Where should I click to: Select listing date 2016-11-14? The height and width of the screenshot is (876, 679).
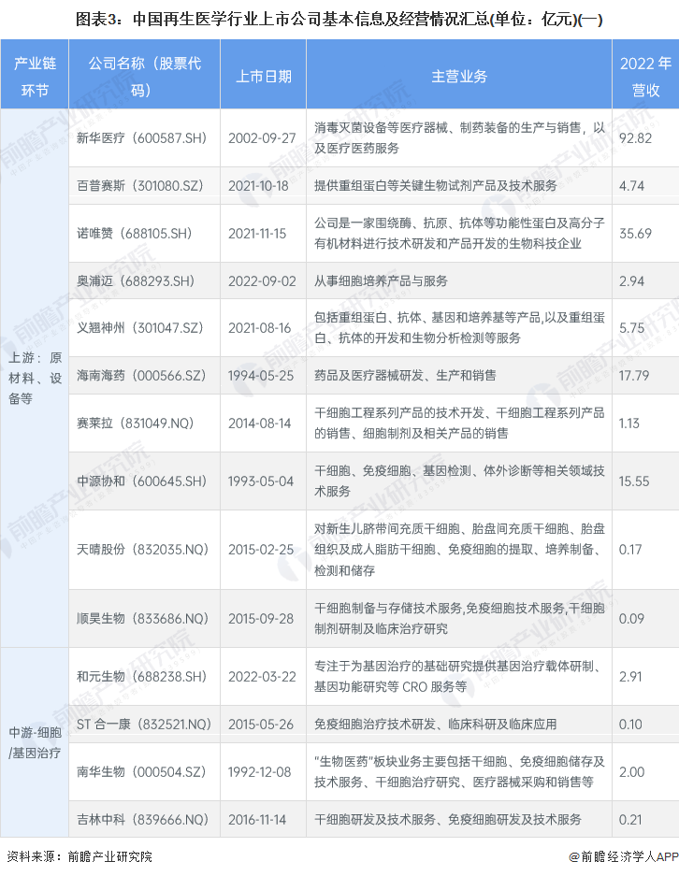click(x=257, y=820)
